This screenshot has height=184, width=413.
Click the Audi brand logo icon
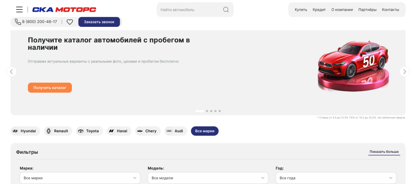pos(169,131)
